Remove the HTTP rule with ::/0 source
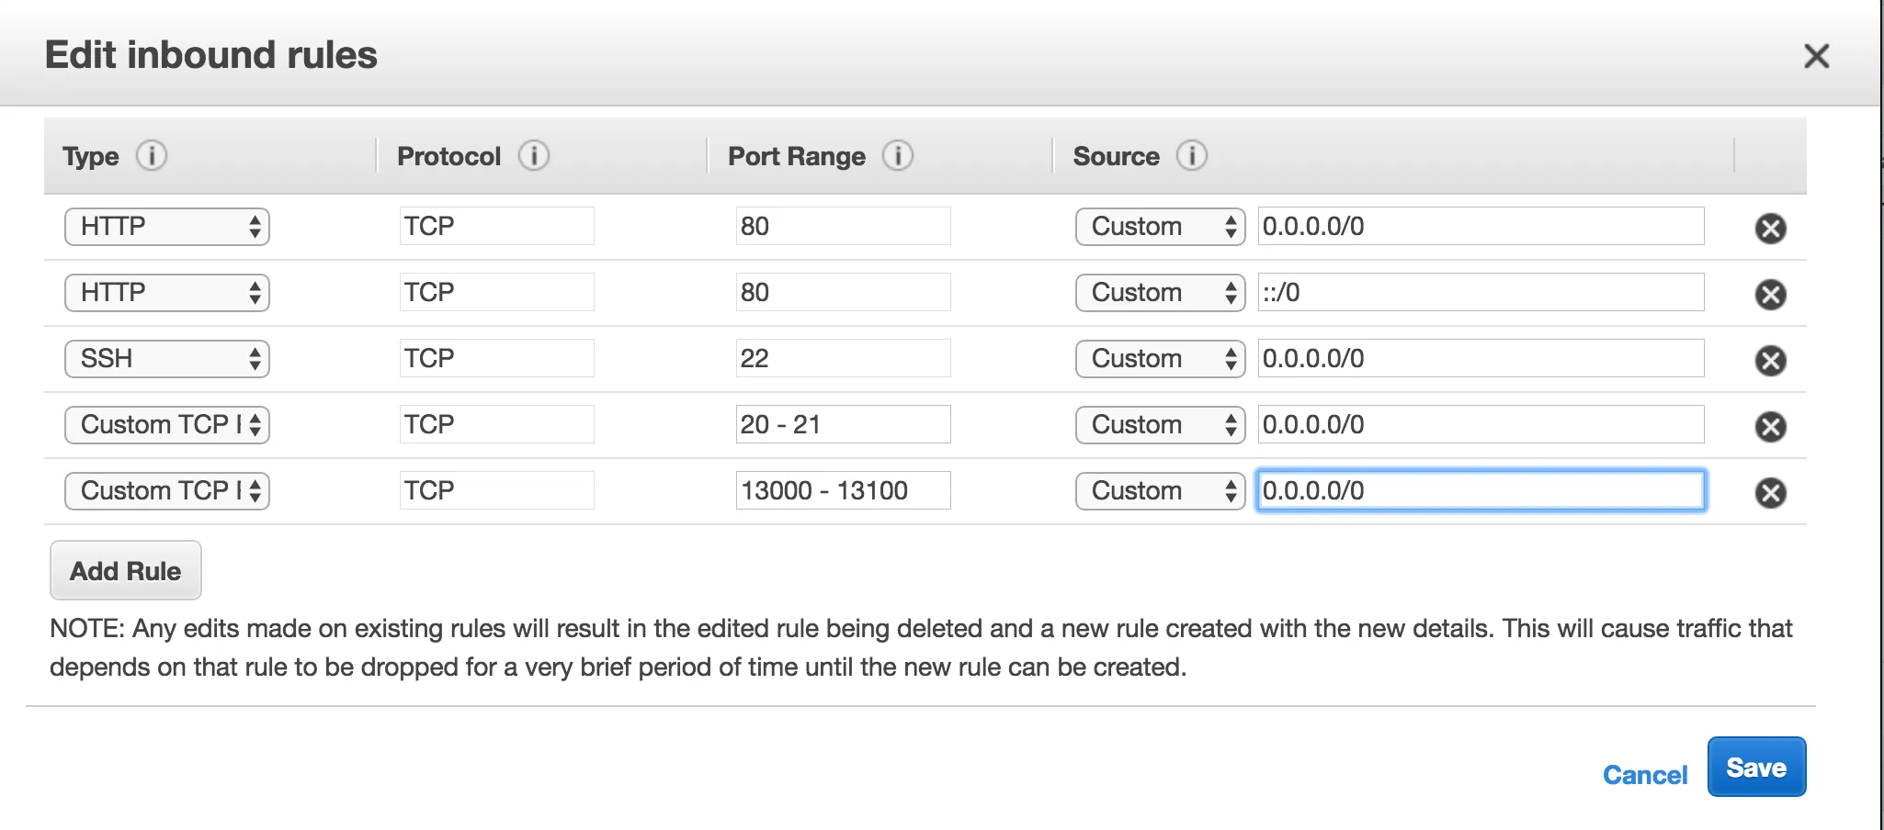 click(x=1770, y=294)
